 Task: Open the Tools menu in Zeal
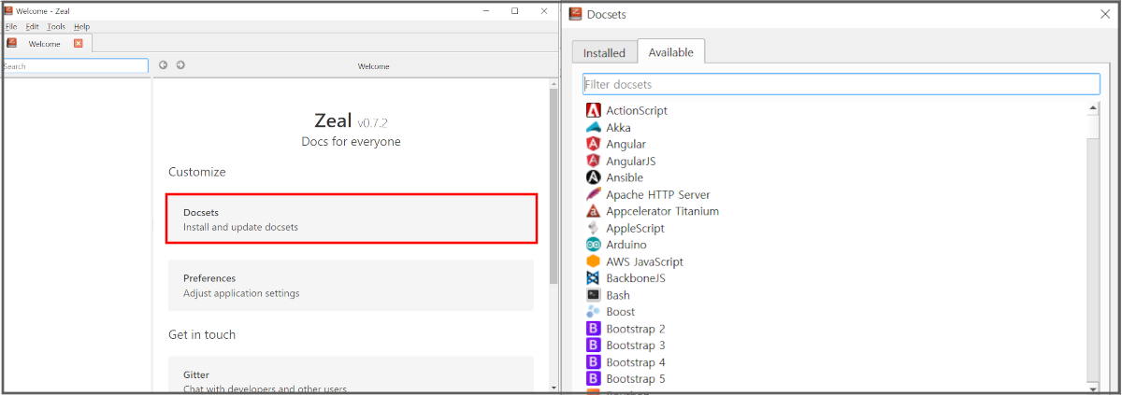pos(56,26)
